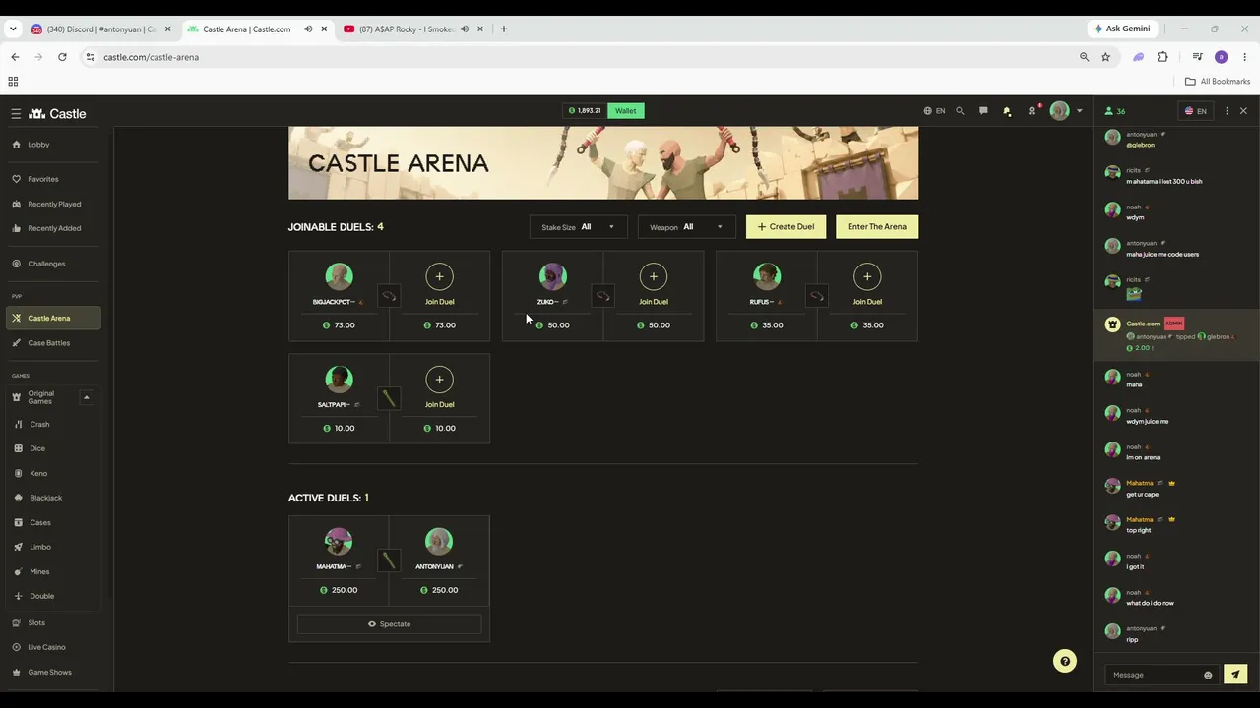Image resolution: width=1260 pixels, height=708 pixels.
Task: Close the chat panel
Action: pos(1243,111)
